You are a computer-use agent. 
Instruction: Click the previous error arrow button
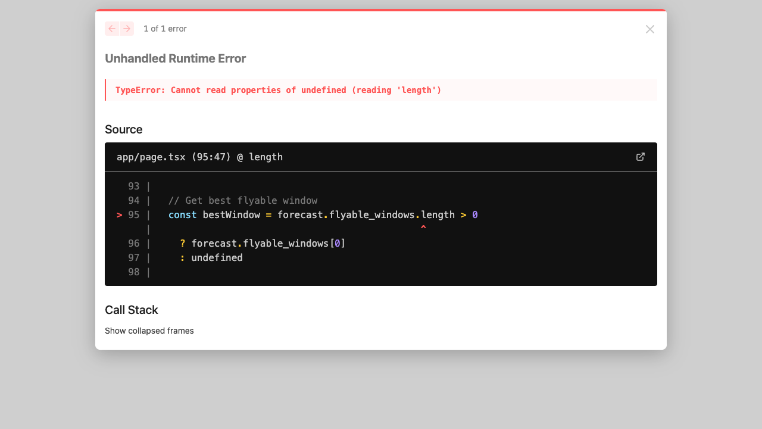click(x=112, y=29)
